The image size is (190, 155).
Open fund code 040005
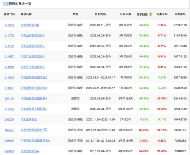(x=9, y=151)
